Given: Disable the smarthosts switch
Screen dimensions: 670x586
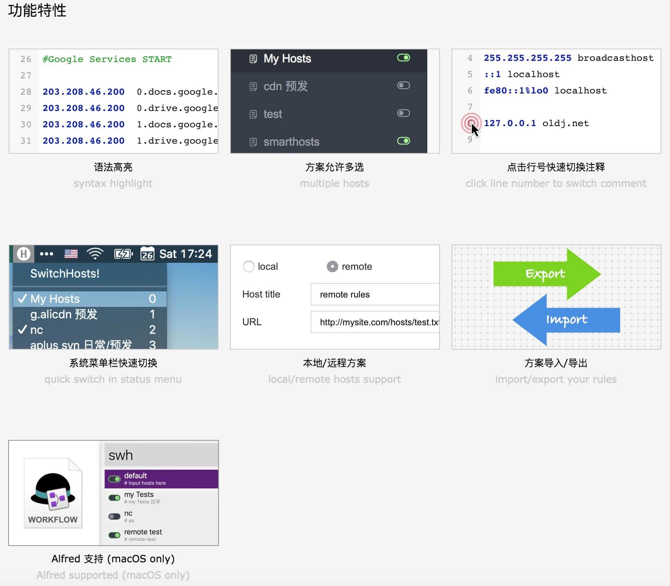Looking at the screenshot, I should point(404,141).
